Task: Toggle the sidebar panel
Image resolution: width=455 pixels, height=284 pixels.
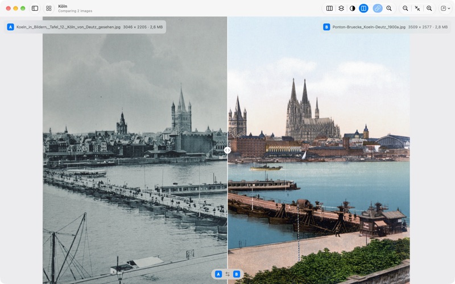Action: [35, 9]
